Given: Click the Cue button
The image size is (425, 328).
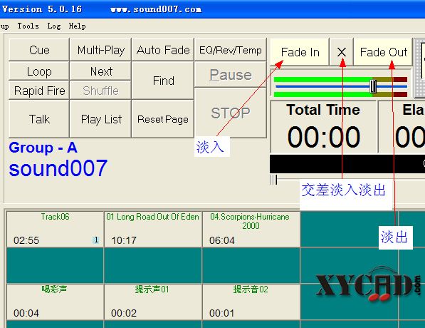Looking at the screenshot, I should coord(39,50).
